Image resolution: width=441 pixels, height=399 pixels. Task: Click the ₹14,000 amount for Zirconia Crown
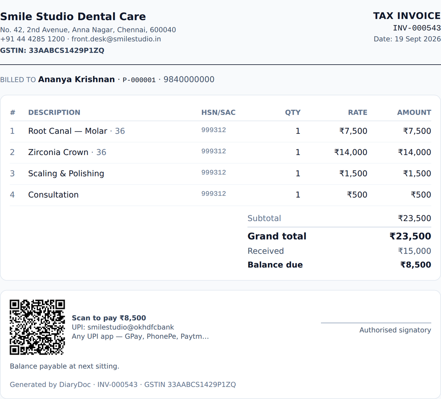(x=415, y=152)
